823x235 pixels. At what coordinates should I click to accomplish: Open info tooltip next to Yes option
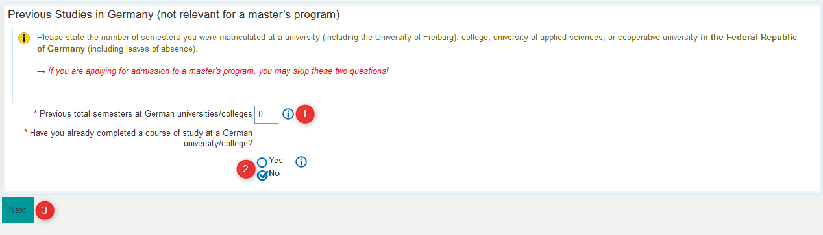tap(301, 162)
